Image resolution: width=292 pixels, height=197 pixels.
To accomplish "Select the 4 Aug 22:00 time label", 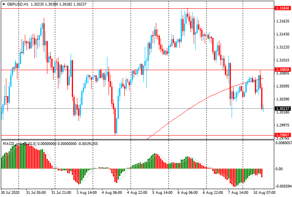I will coord(137,192).
